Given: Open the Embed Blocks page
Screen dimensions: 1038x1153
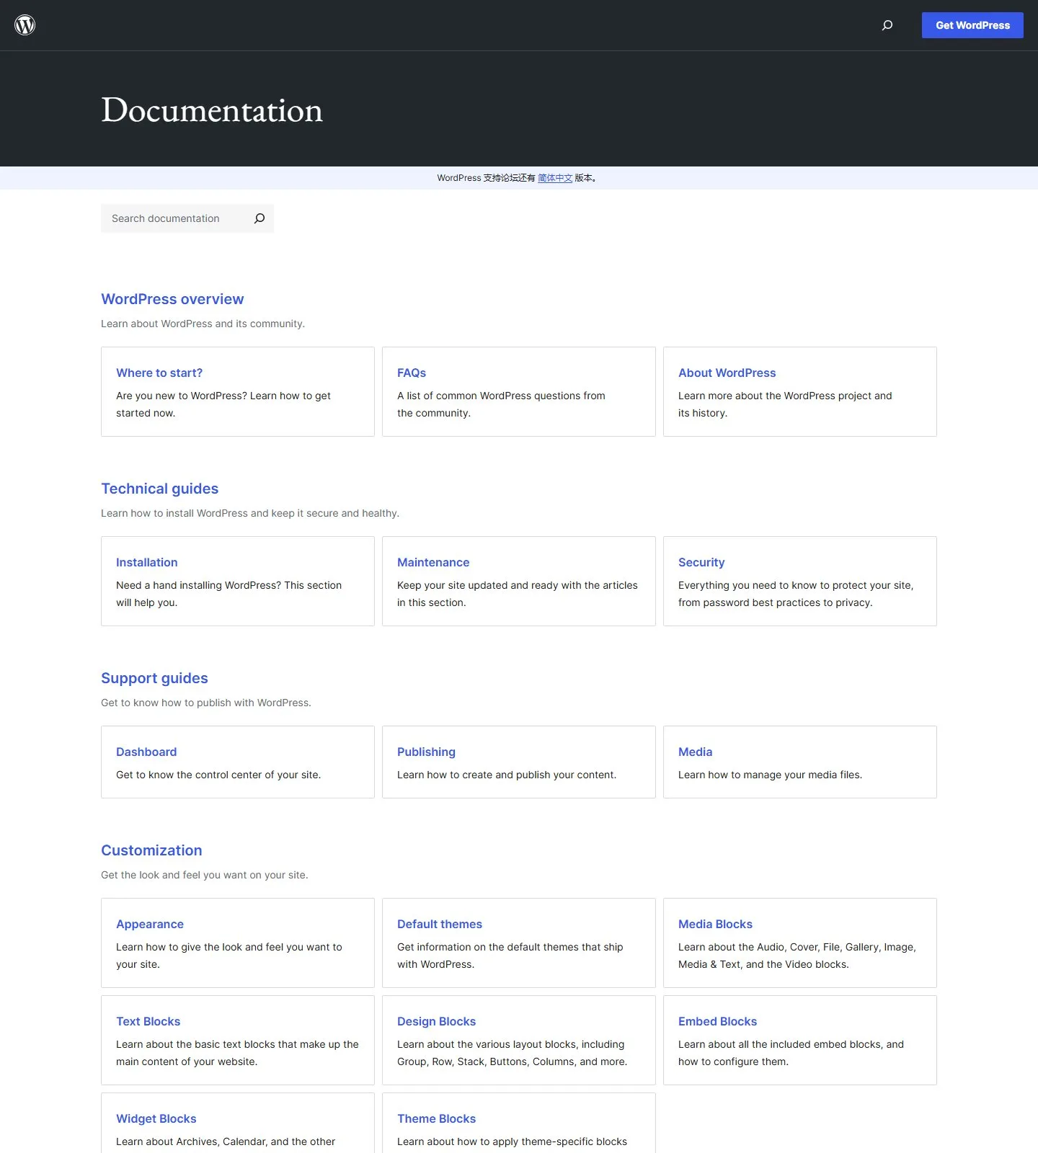Looking at the screenshot, I should pyautogui.click(x=717, y=1021).
